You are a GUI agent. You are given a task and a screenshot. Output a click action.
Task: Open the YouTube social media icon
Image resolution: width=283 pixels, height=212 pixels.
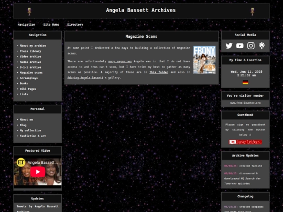click(x=240, y=46)
